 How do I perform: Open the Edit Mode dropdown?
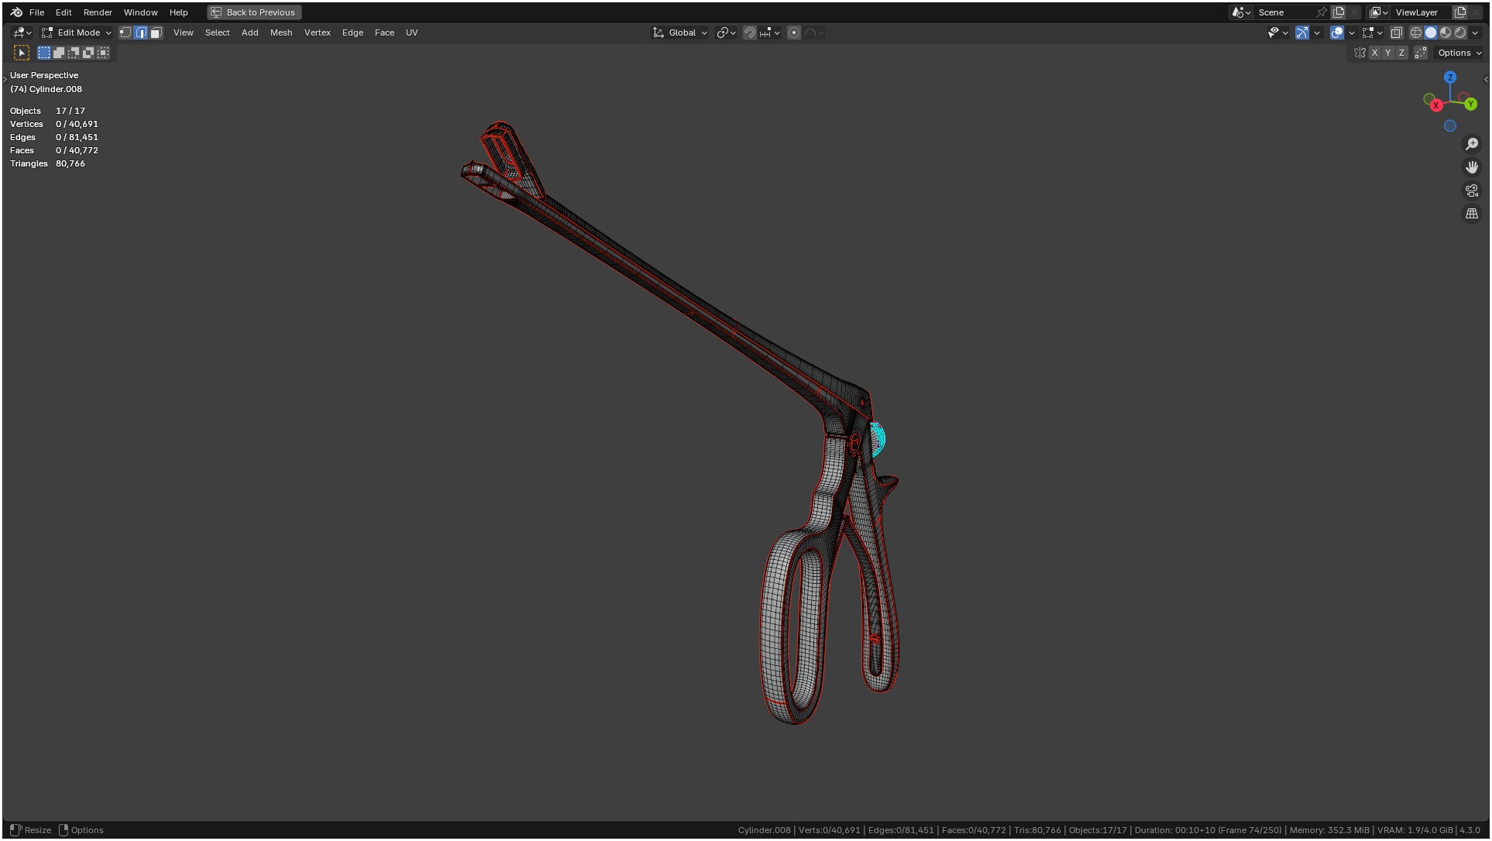77,33
